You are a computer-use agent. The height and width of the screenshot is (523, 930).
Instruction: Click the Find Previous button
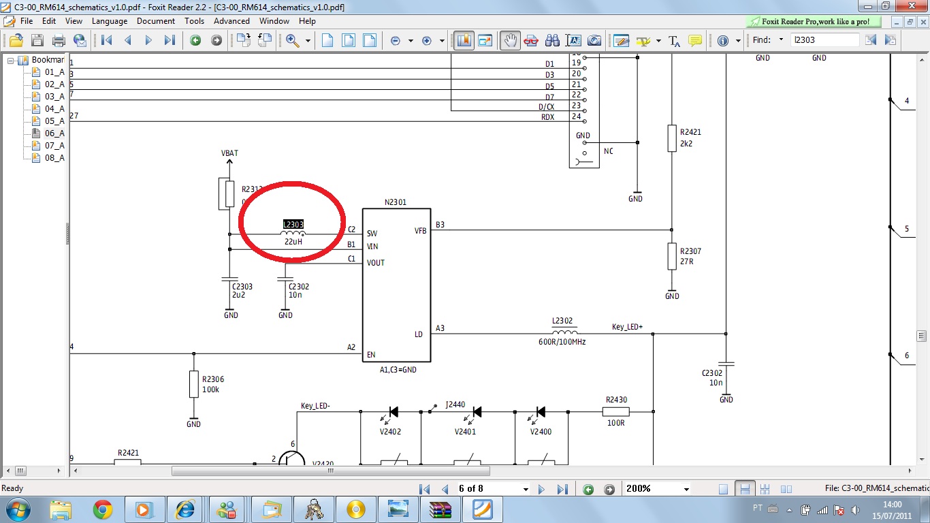(871, 40)
